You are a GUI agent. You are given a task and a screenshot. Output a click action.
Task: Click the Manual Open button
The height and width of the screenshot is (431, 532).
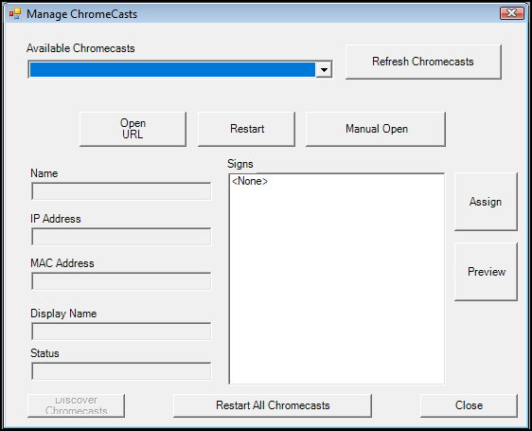(x=376, y=129)
